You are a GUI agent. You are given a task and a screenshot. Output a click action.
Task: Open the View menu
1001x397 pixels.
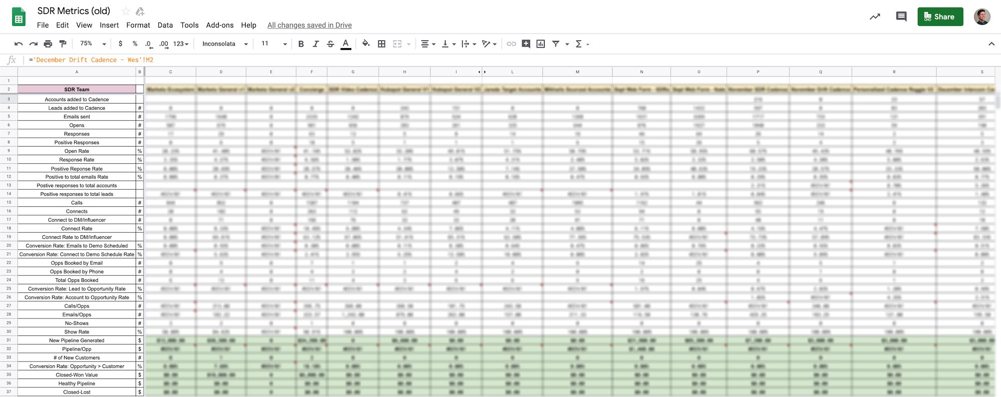coord(84,25)
